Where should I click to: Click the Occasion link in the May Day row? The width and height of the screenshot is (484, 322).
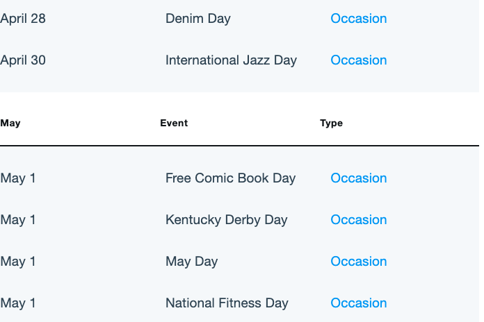pyautogui.click(x=358, y=262)
